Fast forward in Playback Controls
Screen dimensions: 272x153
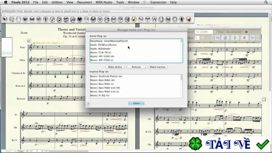coord(252,38)
